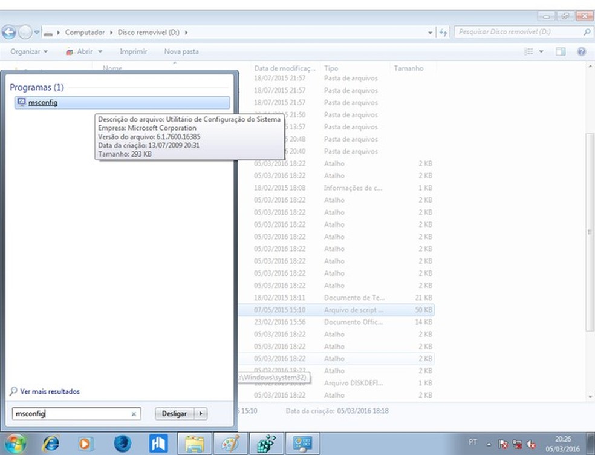
Task: Open the blue H app on taskbar
Action: 158,444
